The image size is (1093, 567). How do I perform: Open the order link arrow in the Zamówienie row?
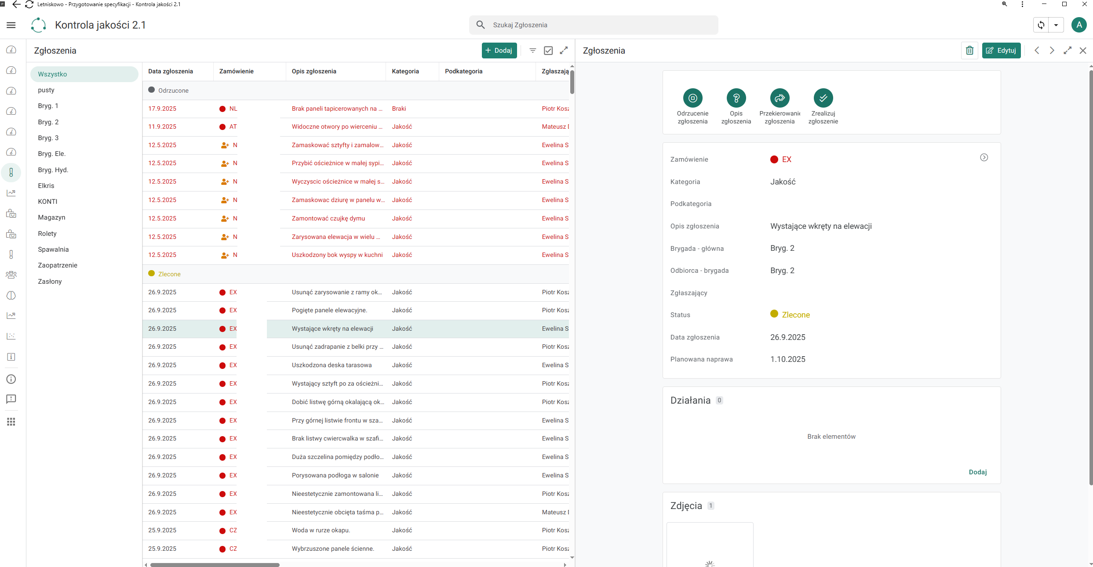point(984,158)
